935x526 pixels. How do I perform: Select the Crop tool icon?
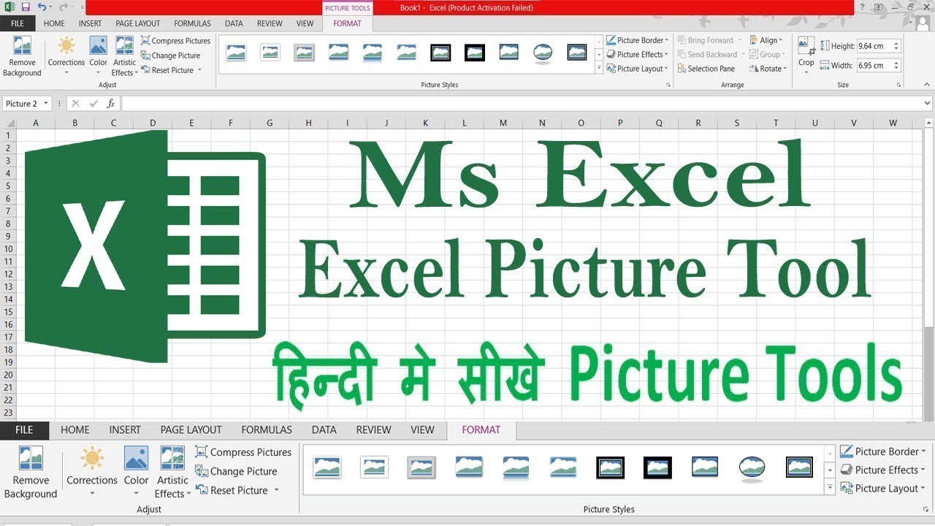pyautogui.click(x=806, y=46)
